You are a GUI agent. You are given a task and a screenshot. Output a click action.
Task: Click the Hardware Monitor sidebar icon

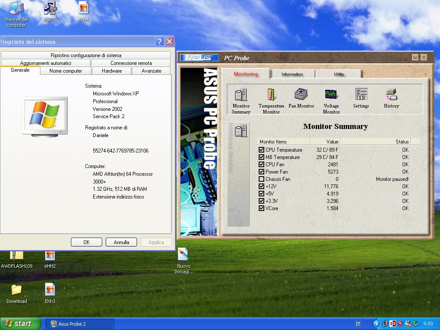click(241, 131)
